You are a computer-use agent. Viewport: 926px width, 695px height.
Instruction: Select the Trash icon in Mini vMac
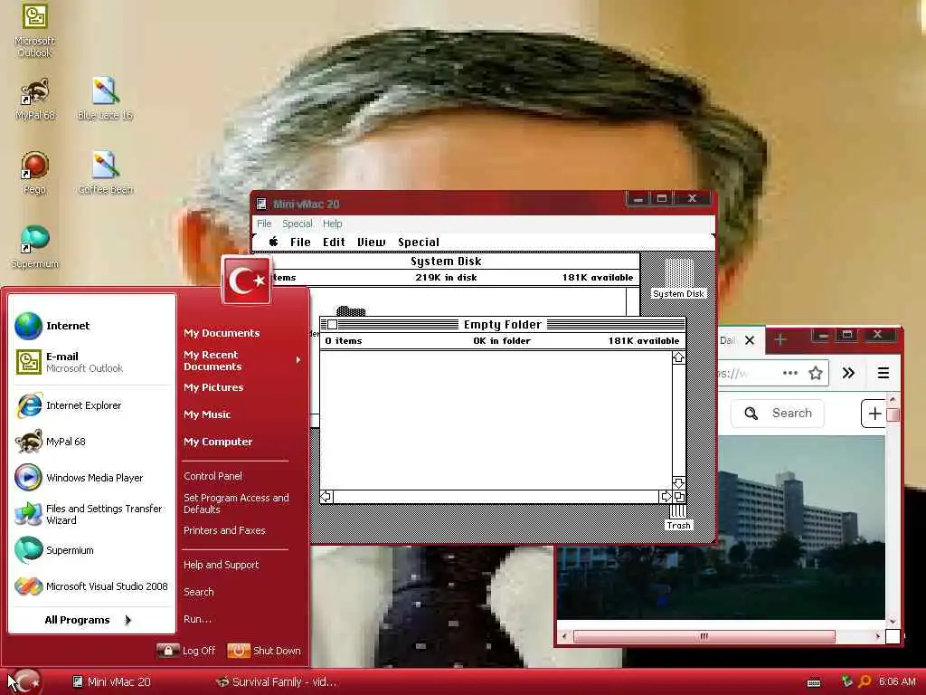(678, 518)
